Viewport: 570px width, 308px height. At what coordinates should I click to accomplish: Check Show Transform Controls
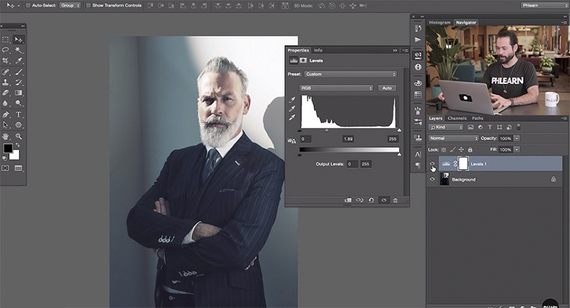89,5
